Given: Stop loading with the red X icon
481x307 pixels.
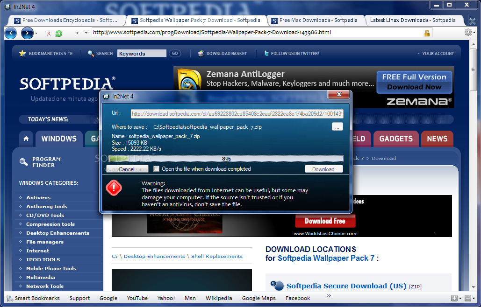Looking at the screenshot, I should point(49,34).
